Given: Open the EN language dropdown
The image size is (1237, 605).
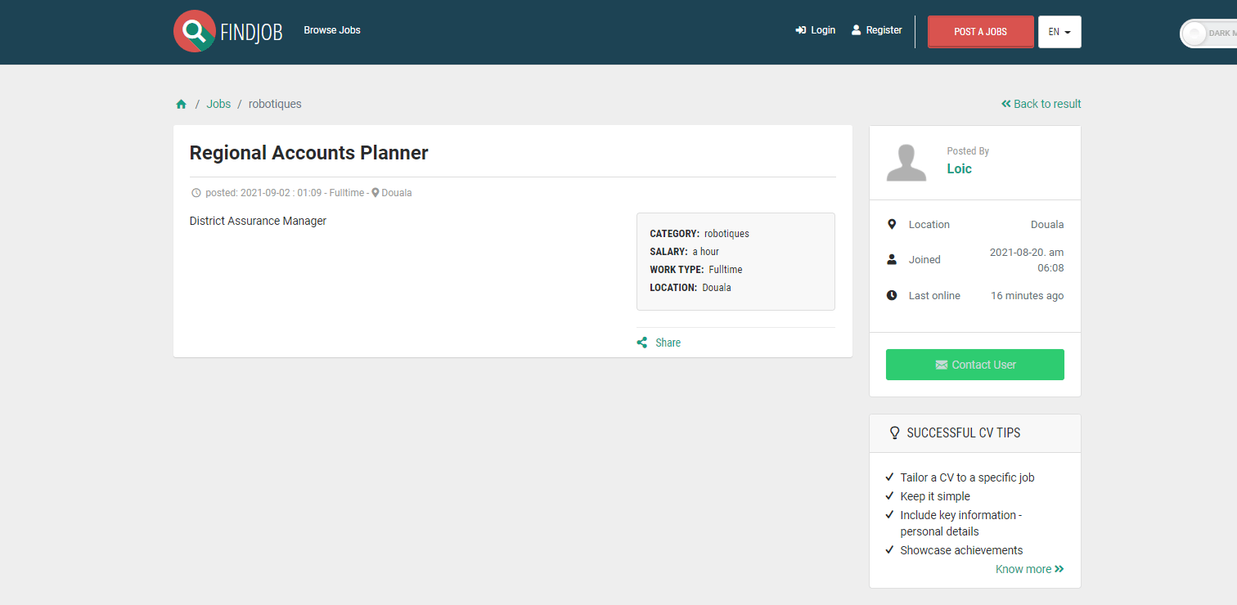Looking at the screenshot, I should pyautogui.click(x=1059, y=32).
